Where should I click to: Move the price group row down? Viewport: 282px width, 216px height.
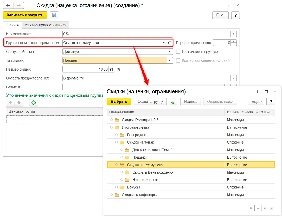19,103
